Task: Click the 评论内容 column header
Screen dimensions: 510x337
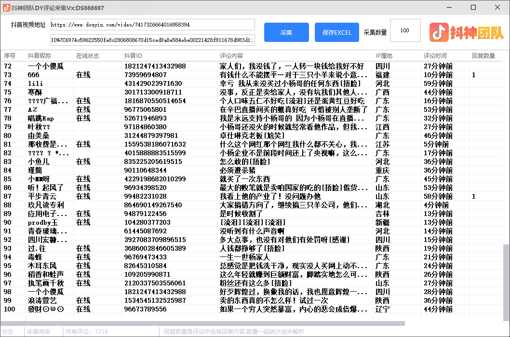Action: click(231, 56)
